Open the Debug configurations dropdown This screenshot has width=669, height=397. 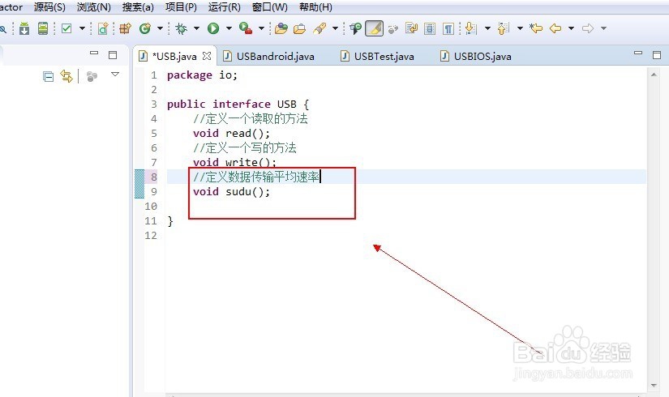196,28
